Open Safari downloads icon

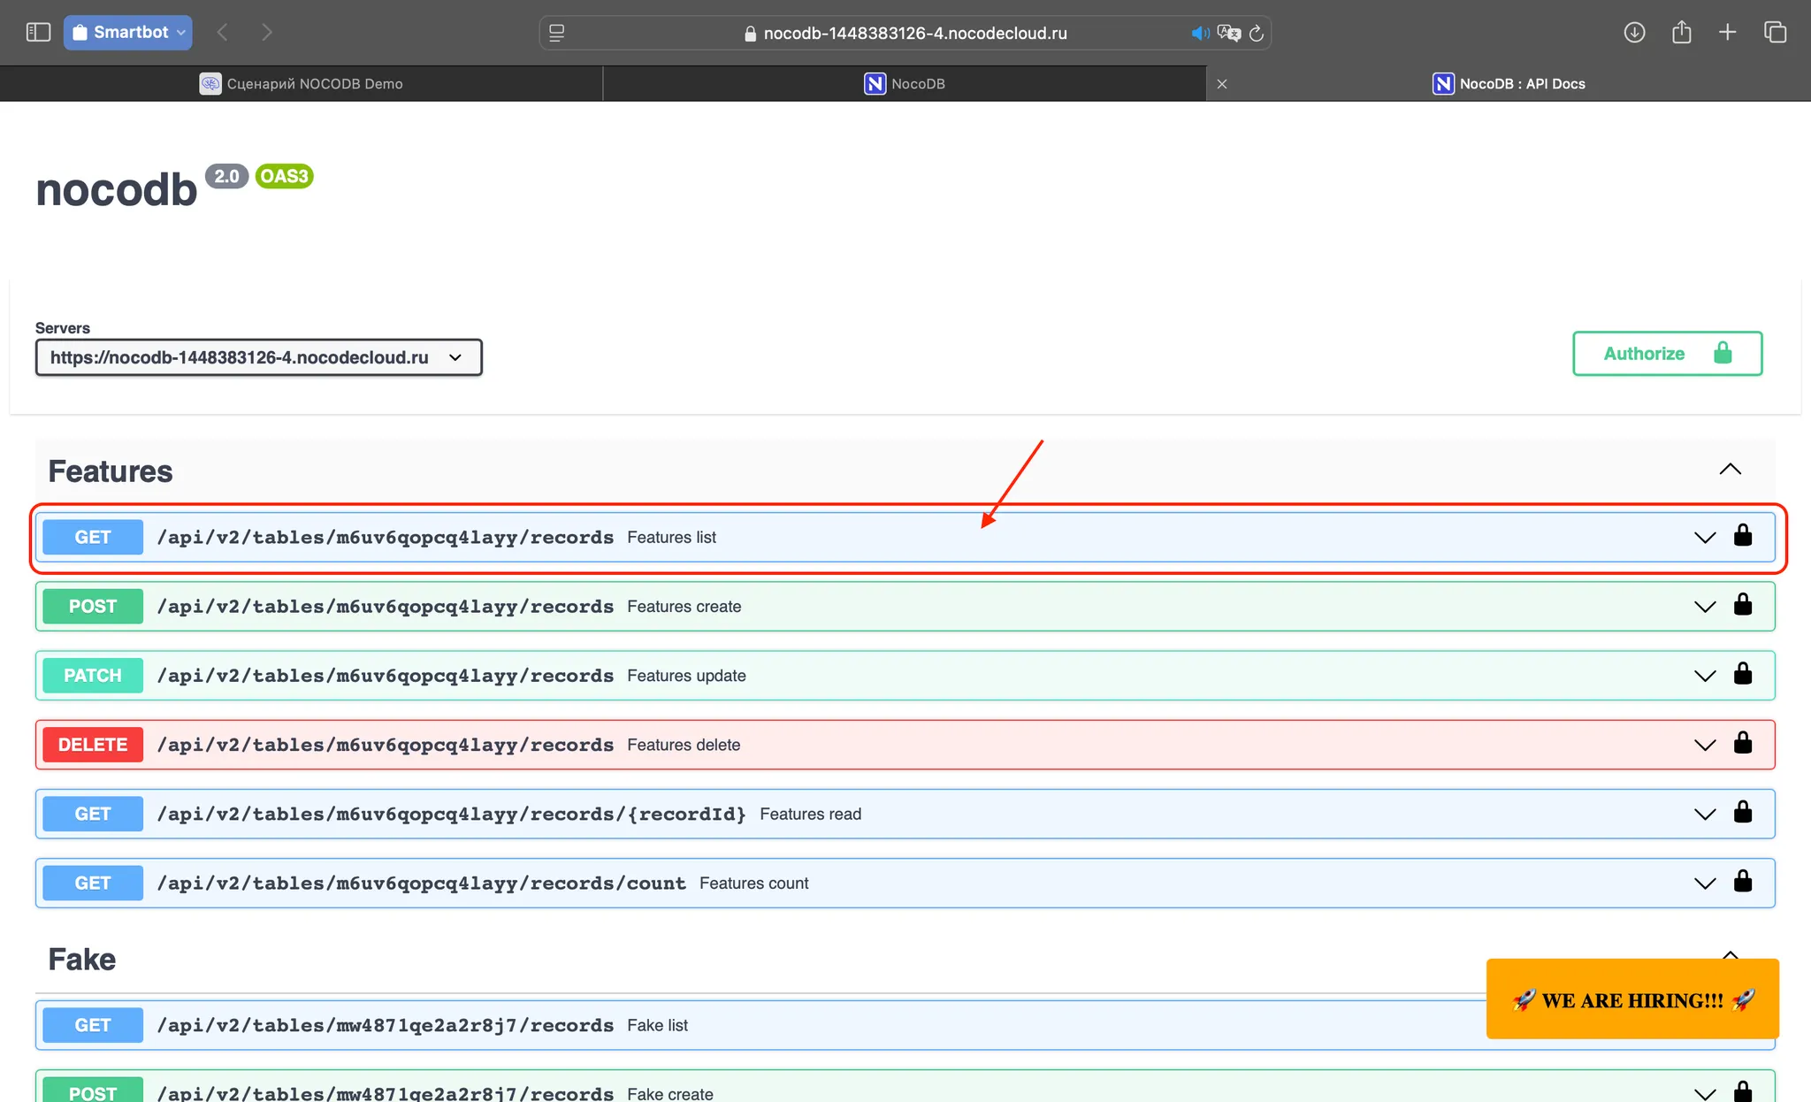(x=1634, y=33)
